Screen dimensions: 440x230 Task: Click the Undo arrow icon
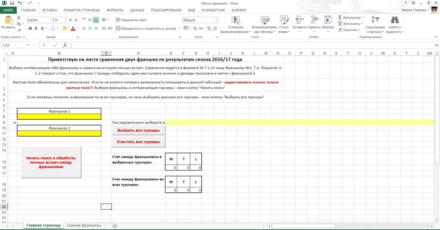coord(20,3)
